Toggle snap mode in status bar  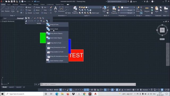pos(63,90)
